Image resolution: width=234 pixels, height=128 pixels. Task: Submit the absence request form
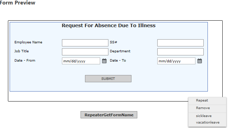pos(108,78)
